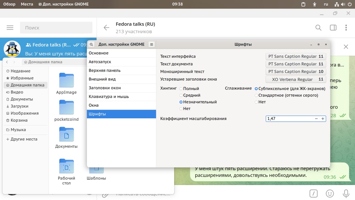Open Места menu in top panel
Screen dimensions: 355x200
click(27, 4)
